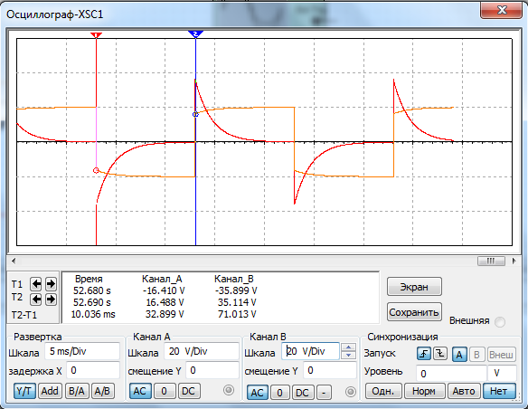Screen dimensions: 528x409
Task: Click Канал_B difference 71.013 V
Action: point(237,314)
